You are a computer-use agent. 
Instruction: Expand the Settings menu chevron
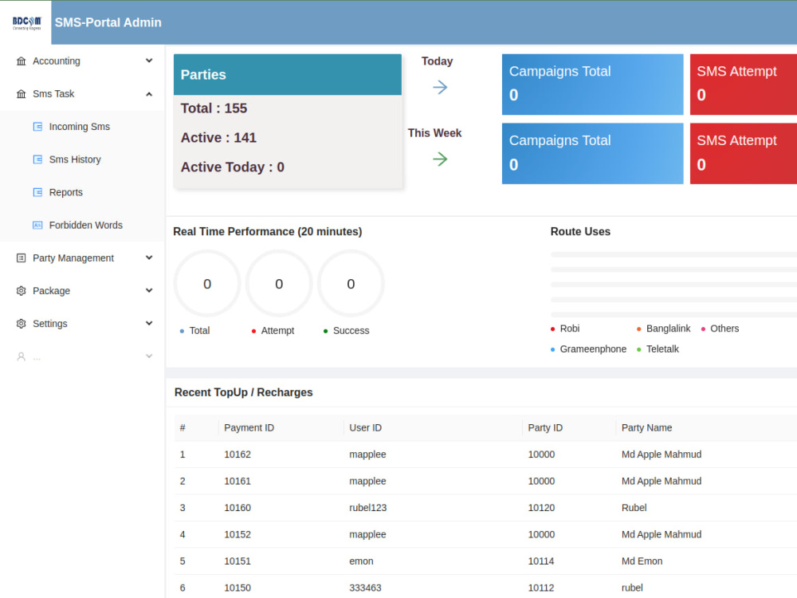[149, 324]
